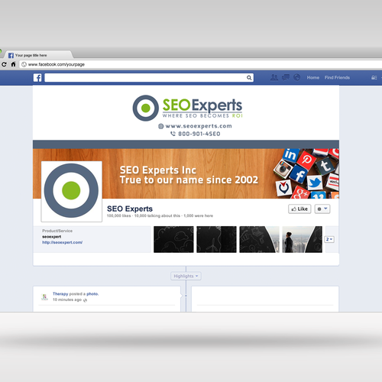The width and height of the screenshot is (382, 382).
Task: Expand the page tabs count dropdown
Action: [x=329, y=239]
